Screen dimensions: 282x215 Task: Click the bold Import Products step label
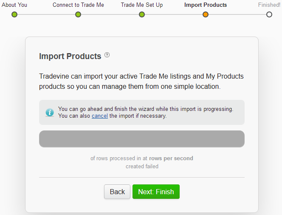(x=206, y=5)
